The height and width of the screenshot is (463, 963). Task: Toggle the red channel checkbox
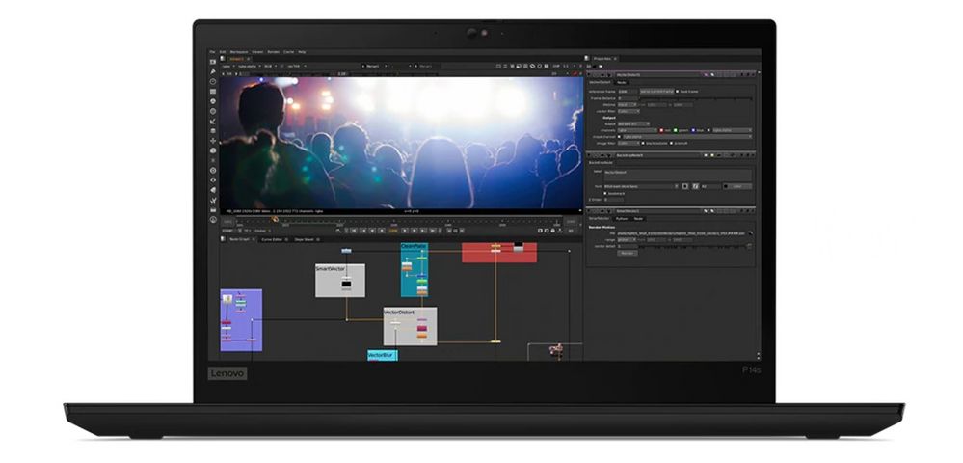coord(661,130)
